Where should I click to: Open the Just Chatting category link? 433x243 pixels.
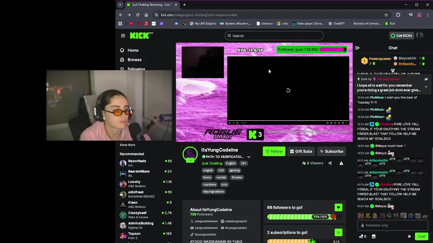212,163
